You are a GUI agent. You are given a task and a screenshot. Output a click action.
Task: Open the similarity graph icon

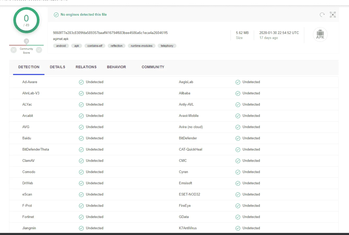(333, 15)
